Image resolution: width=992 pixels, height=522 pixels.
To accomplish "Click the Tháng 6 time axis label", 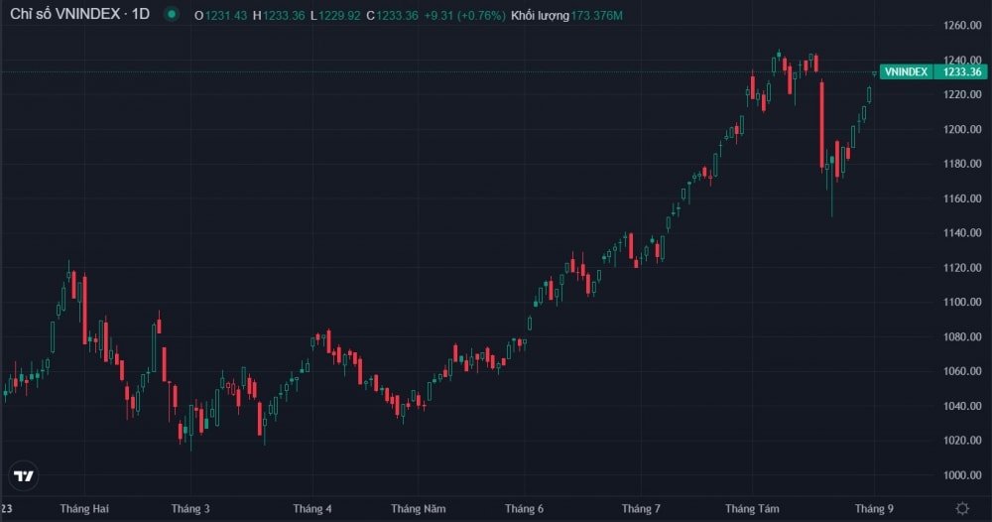I will [524, 509].
